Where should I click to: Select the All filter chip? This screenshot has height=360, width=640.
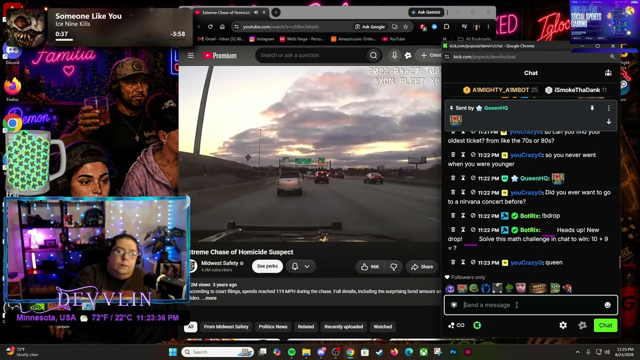[x=190, y=326]
